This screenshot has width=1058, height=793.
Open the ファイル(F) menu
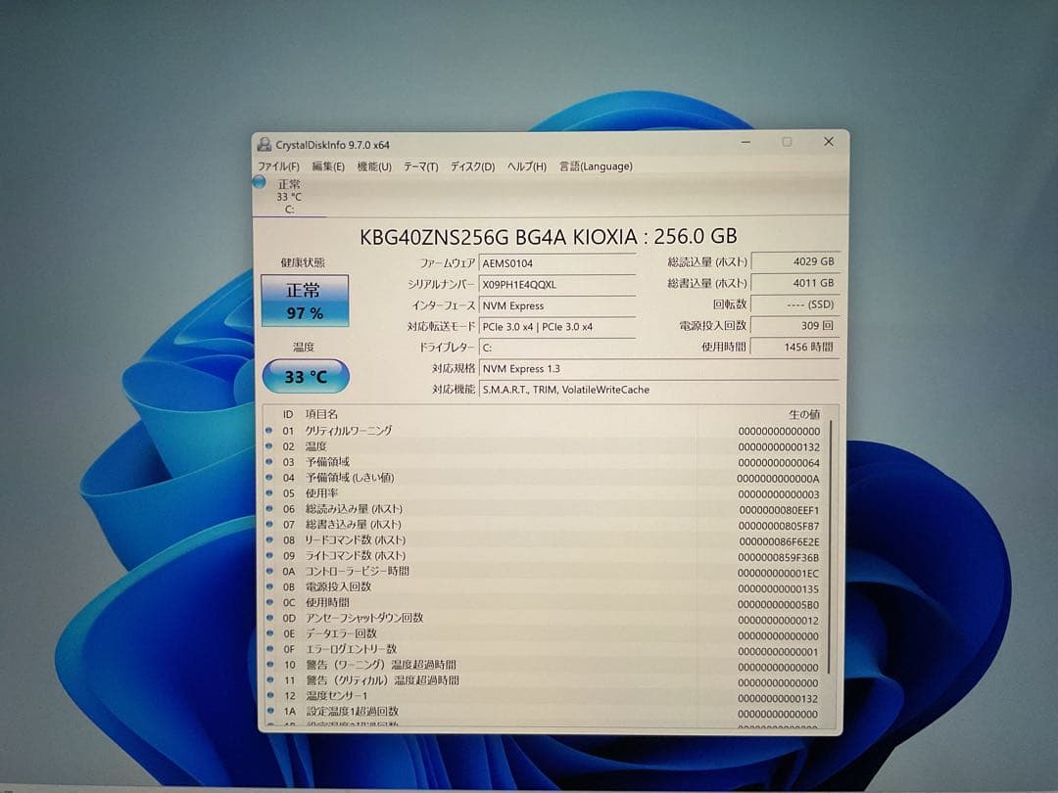(x=278, y=166)
